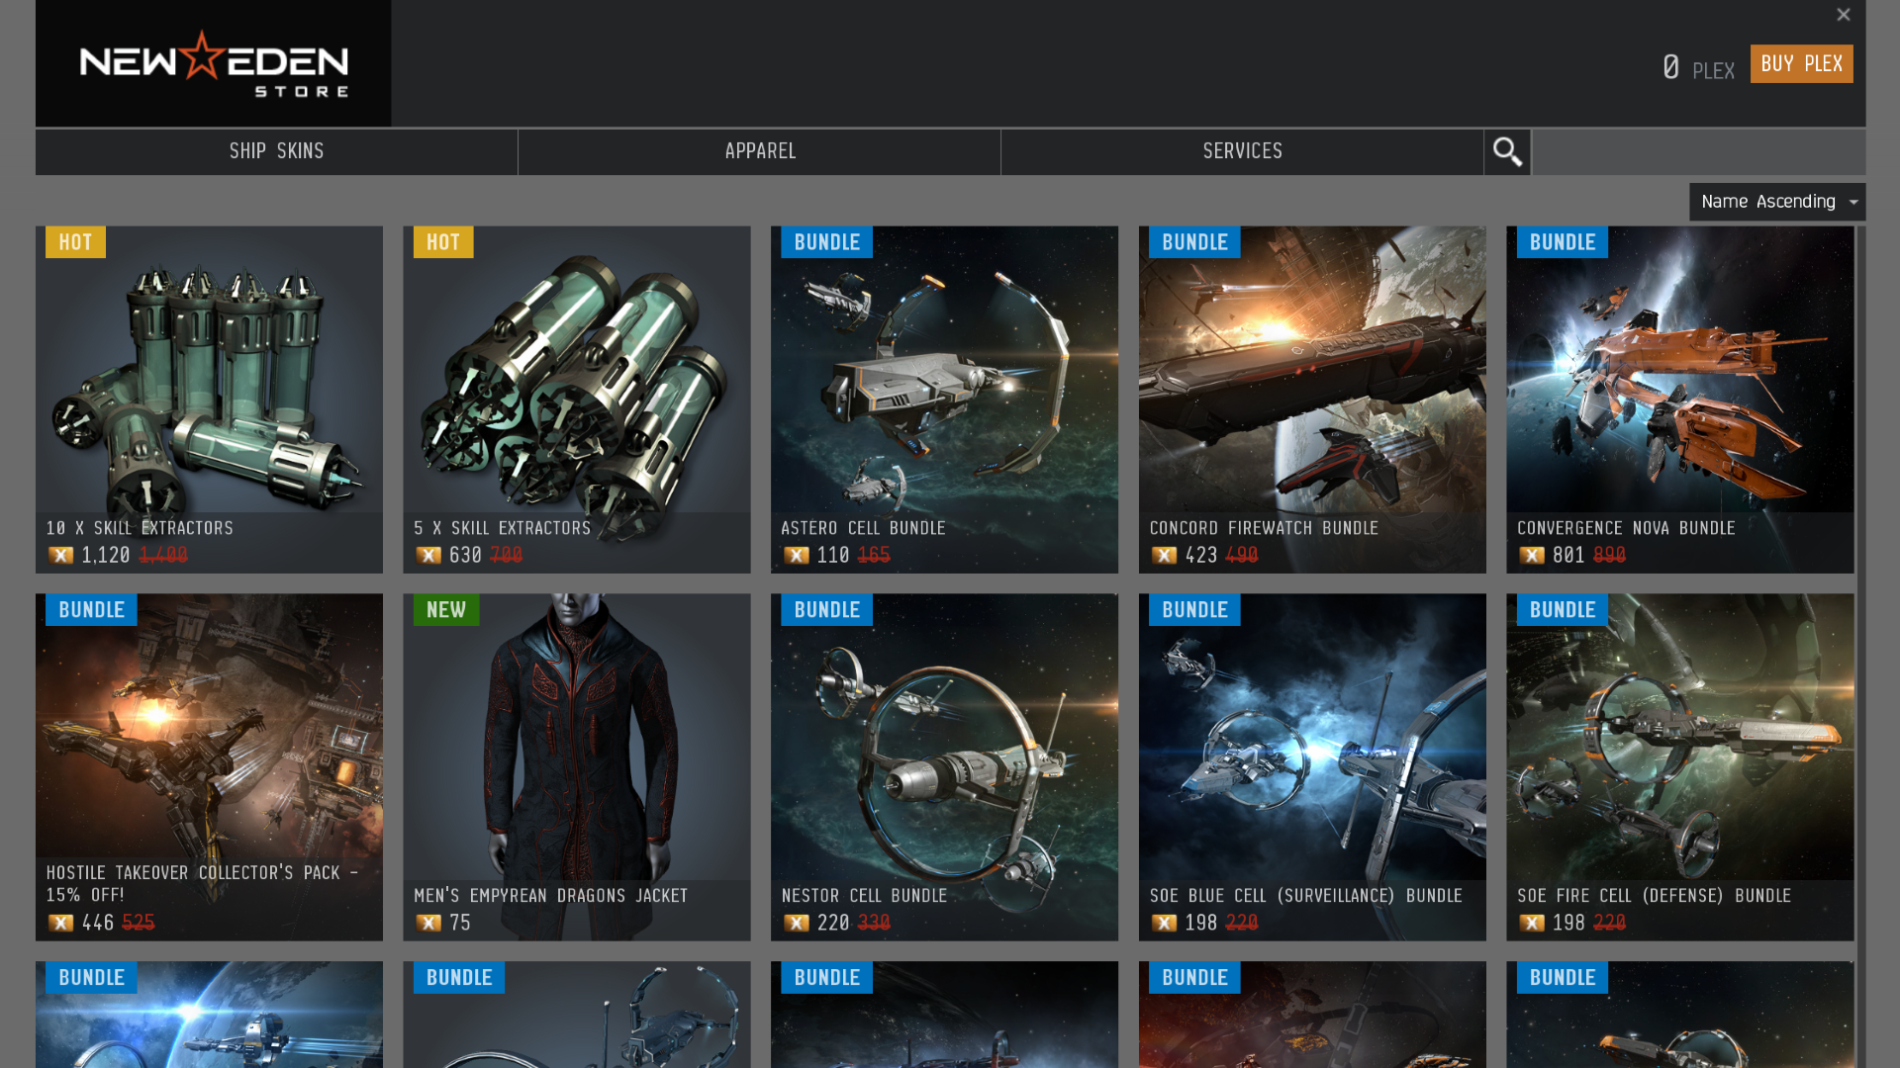Viewport: 1900px width, 1068px height.
Task: Click BUNDLE badge on SOE Blue Cell Bundle
Action: [x=1194, y=610]
